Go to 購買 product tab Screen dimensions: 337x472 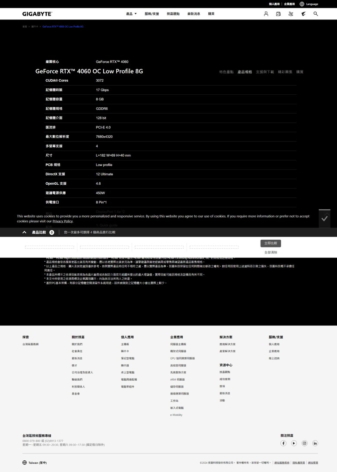point(300,72)
